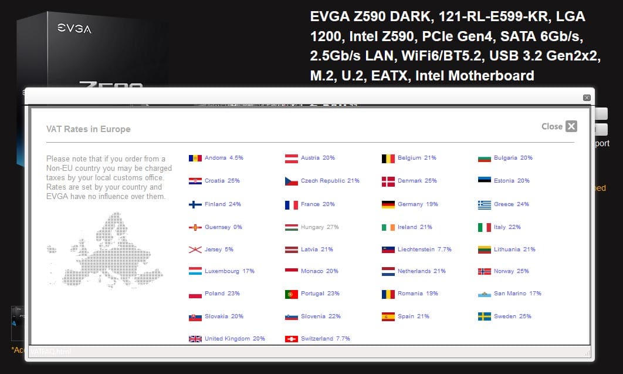Select the Switzerland 7.7% link
Image resolution: width=623 pixels, height=374 pixels.
[325, 339]
